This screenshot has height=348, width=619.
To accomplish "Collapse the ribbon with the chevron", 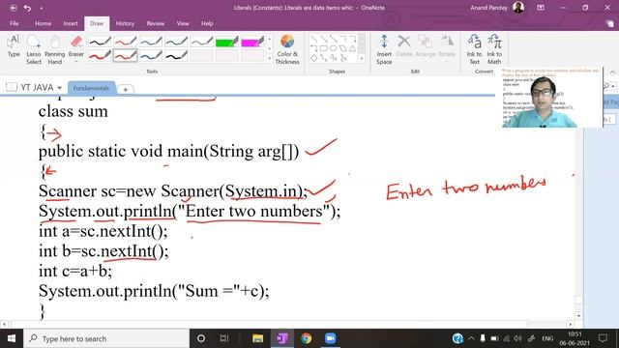I will pos(612,72).
